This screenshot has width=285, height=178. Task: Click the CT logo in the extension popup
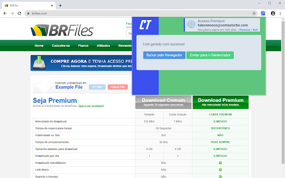pos(145,25)
